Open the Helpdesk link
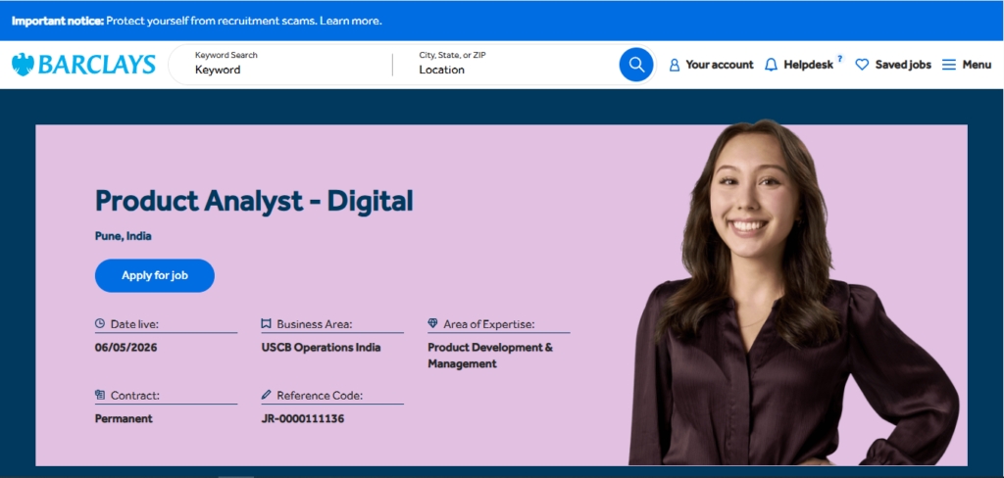The image size is (1004, 478). click(800, 65)
